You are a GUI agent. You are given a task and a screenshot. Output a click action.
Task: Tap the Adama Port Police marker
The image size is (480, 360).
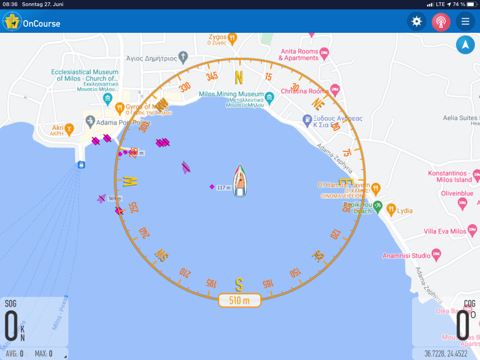tap(90, 122)
